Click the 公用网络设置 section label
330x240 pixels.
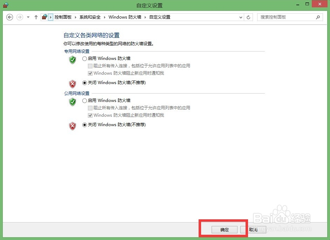point(77,93)
